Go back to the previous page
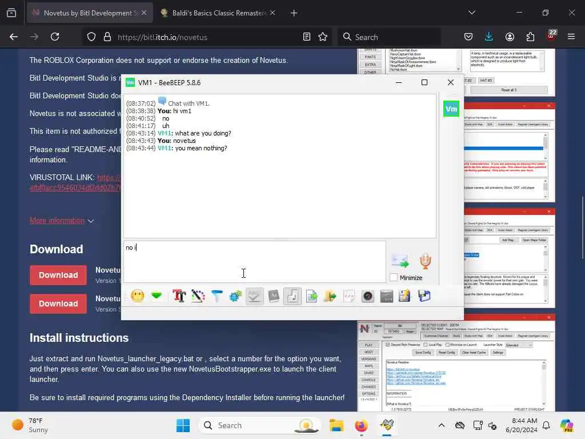 [14, 37]
